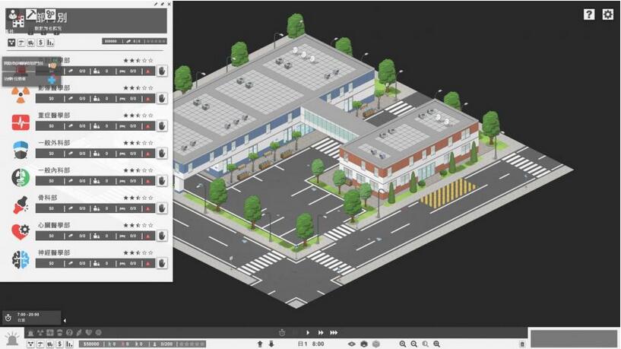Open the help question mark button
Viewport: 621px width, 349px height.
pyautogui.click(x=589, y=14)
